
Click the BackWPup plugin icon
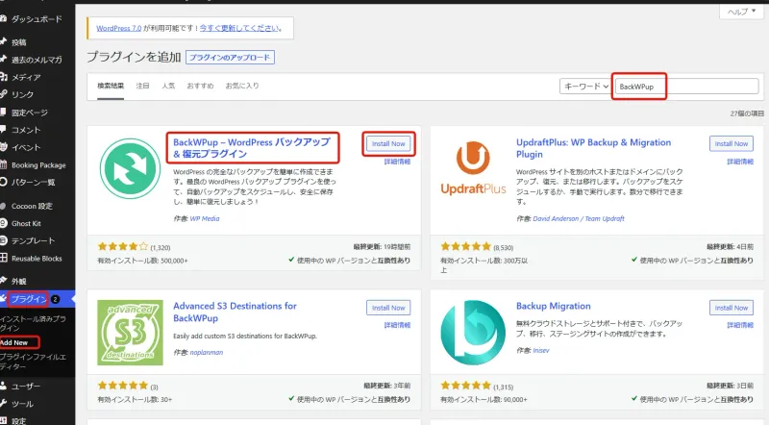[130, 169]
